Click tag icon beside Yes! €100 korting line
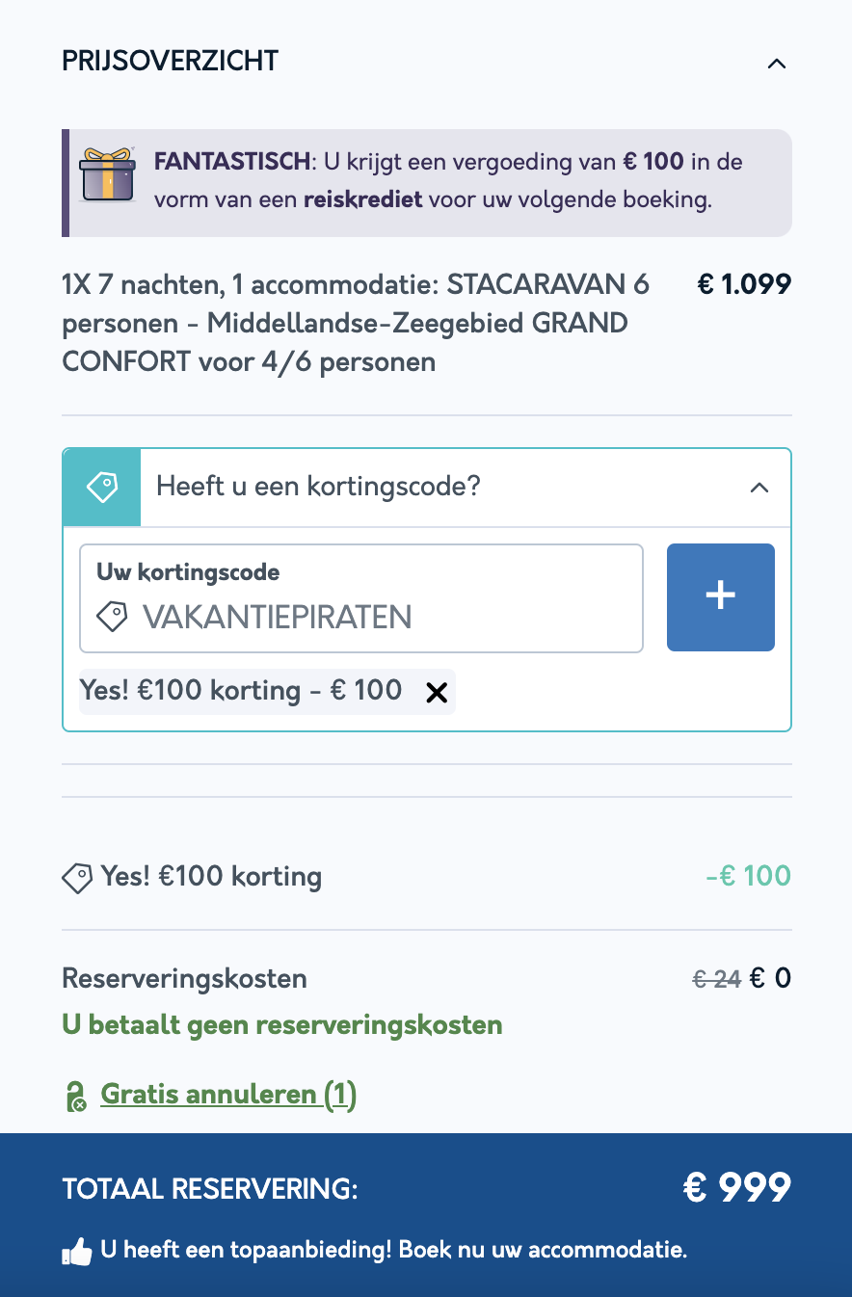This screenshot has height=1297, width=852. (x=77, y=877)
